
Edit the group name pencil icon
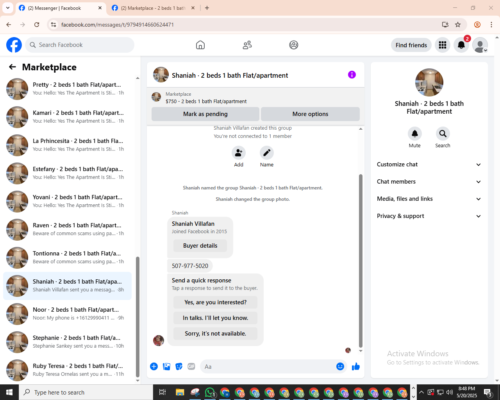(x=267, y=153)
